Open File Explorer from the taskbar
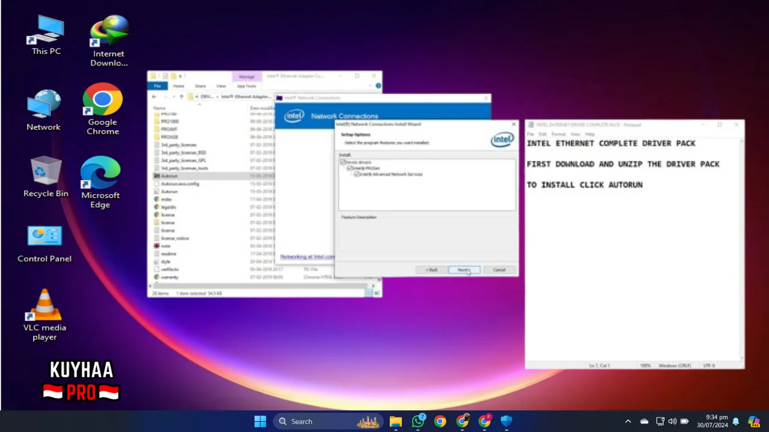 [x=395, y=421]
